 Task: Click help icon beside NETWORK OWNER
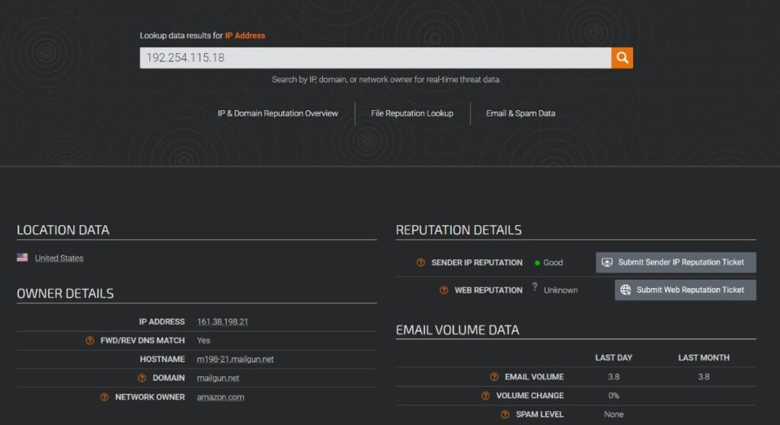pyautogui.click(x=104, y=397)
